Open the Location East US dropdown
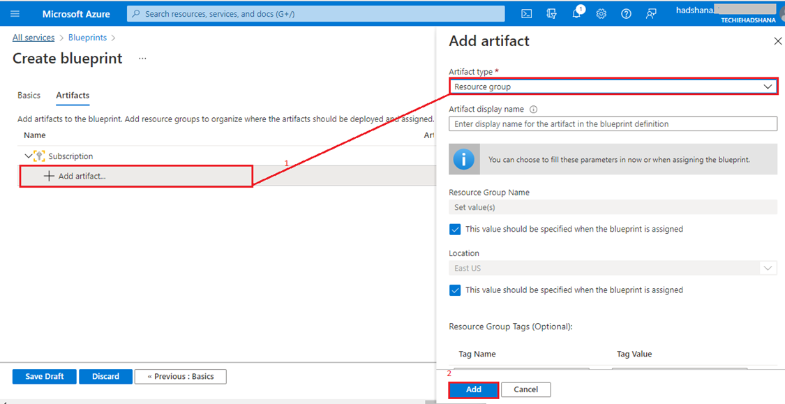Image resolution: width=785 pixels, height=404 pixels. click(613, 269)
